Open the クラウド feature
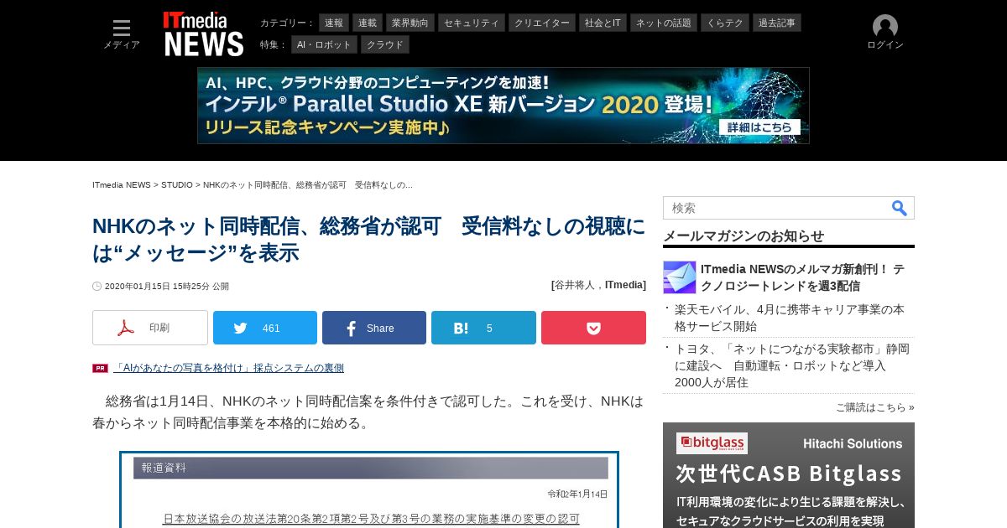1007x528 pixels. point(385,44)
